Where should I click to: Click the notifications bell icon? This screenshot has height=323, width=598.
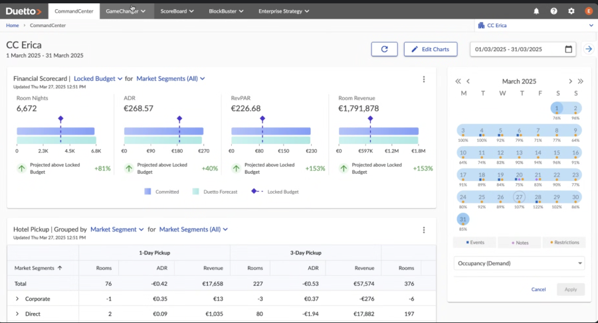(x=536, y=11)
